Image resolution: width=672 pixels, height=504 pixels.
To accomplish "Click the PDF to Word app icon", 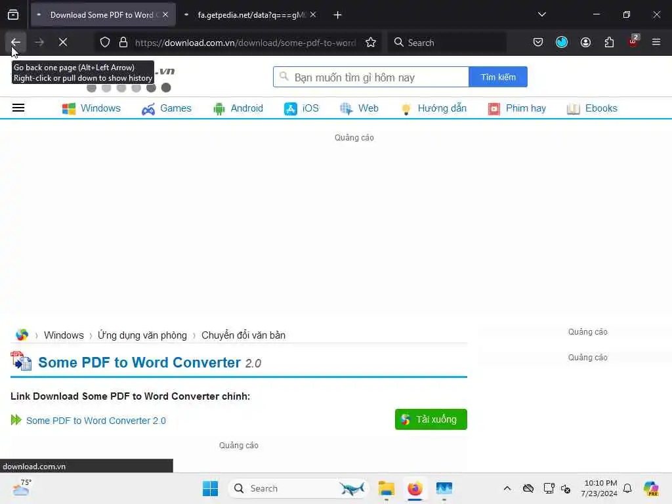I will (x=22, y=362).
